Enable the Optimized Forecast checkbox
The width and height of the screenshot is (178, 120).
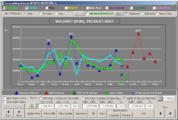[87, 14]
